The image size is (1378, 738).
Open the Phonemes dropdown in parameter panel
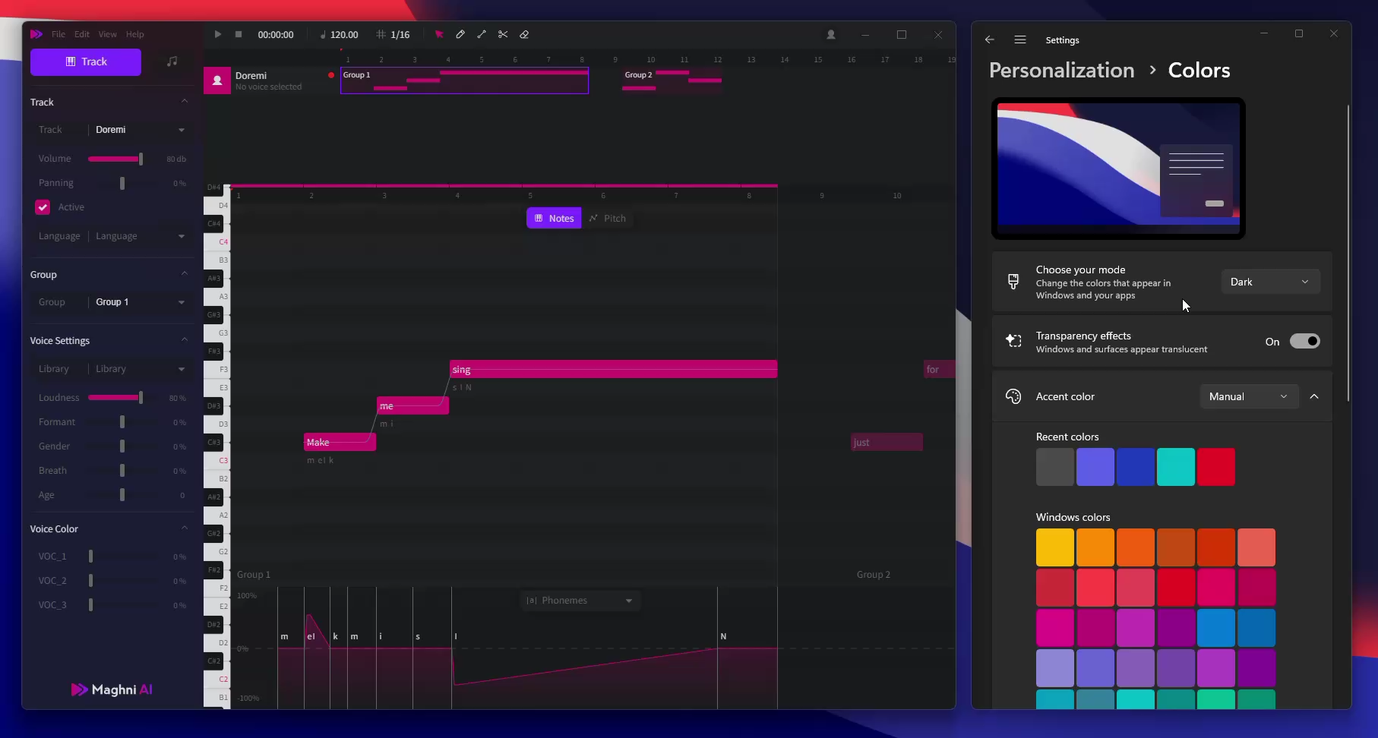(580, 601)
